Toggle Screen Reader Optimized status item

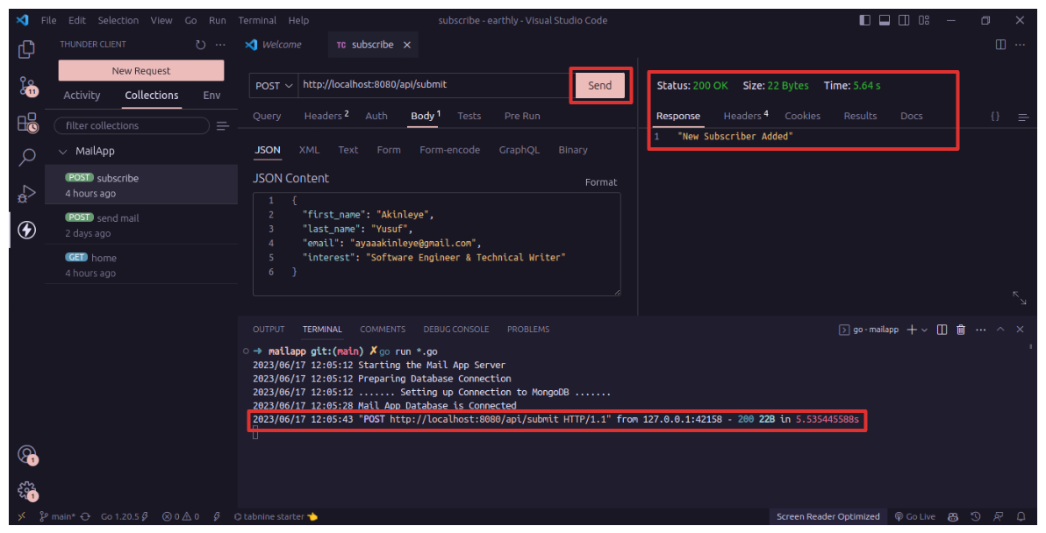coord(827,516)
